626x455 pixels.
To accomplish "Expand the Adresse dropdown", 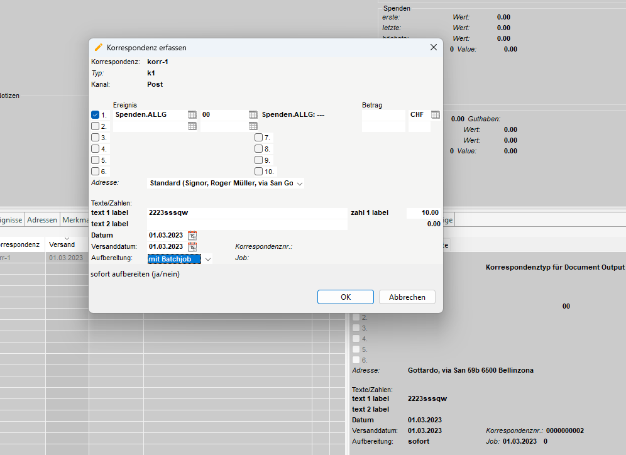I will click(299, 184).
